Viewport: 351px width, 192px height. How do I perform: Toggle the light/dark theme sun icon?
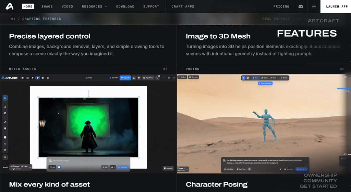tap(314, 7)
